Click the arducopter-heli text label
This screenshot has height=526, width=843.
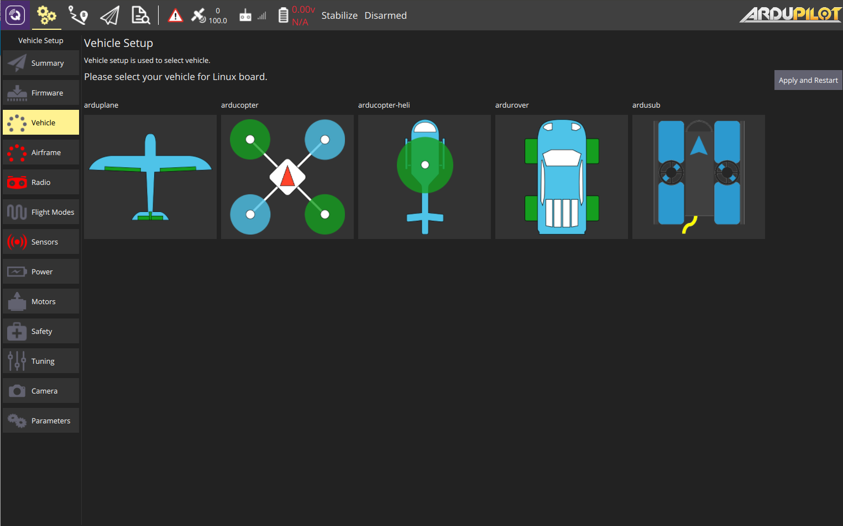click(x=384, y=105)
